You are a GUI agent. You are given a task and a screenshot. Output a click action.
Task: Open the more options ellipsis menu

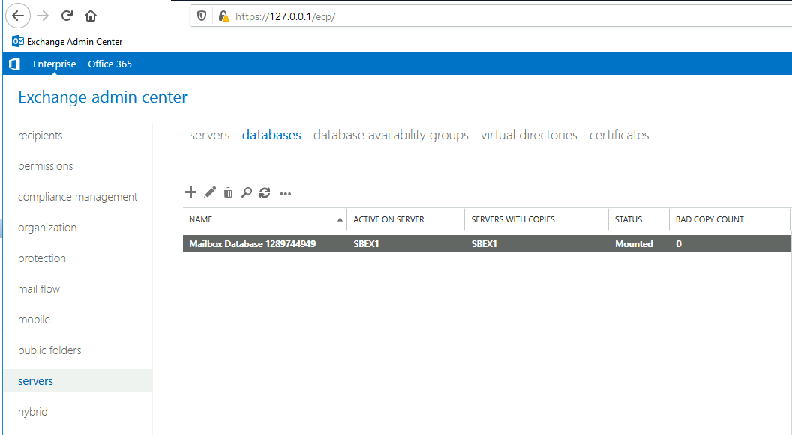click(286, 194)
